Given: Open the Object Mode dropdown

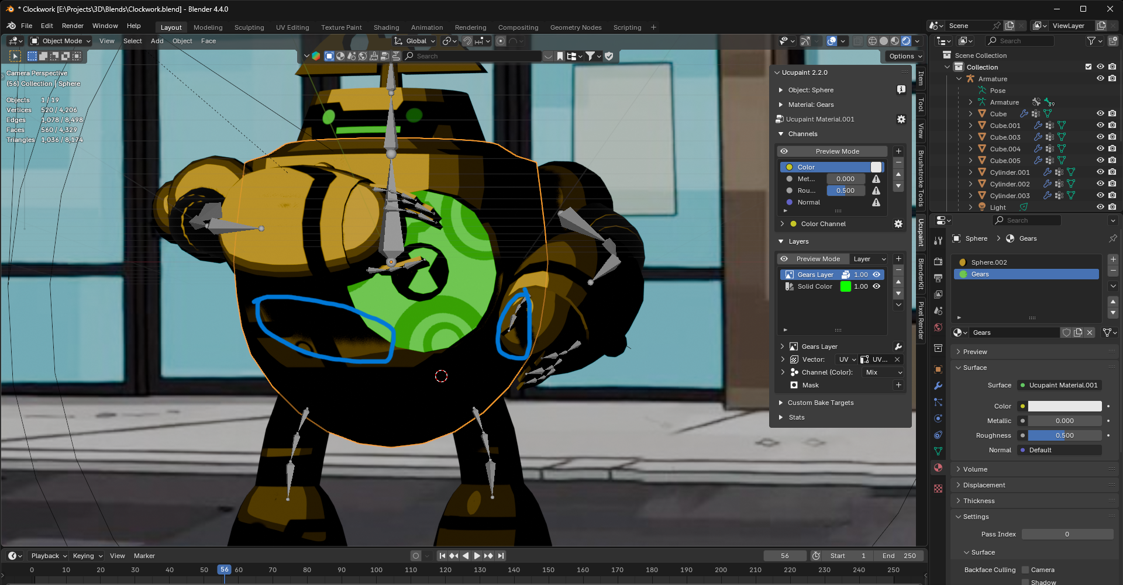Looking at the screenshot, I should click(x=61, y=41).
